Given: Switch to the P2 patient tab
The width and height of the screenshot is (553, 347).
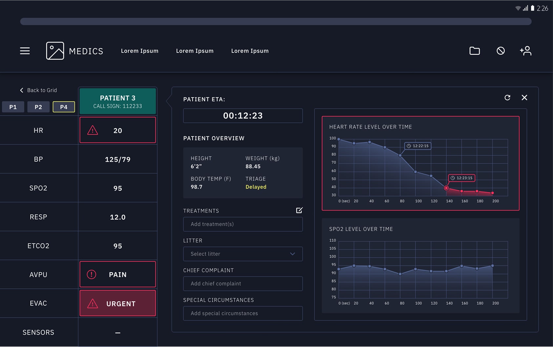Looking at the screenshot, I should [x=38, y=107].
